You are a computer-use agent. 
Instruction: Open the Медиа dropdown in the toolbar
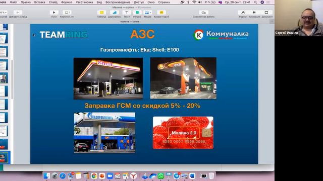[x=147, y=13]
